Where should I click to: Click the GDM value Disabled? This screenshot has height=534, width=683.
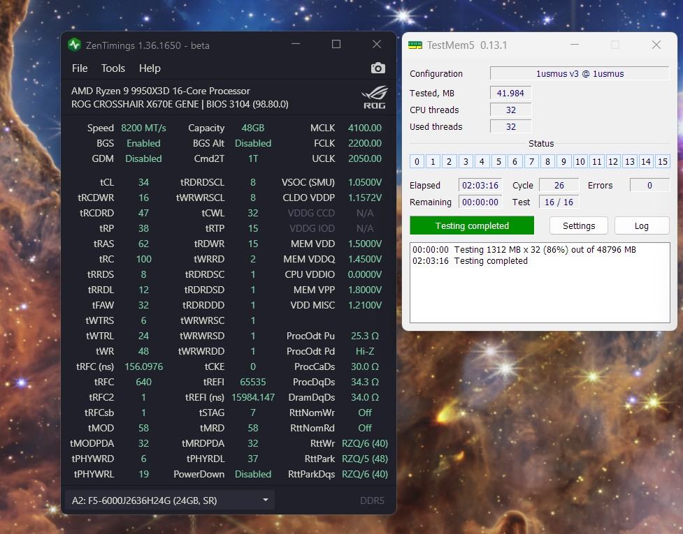(x=144, y=158)
